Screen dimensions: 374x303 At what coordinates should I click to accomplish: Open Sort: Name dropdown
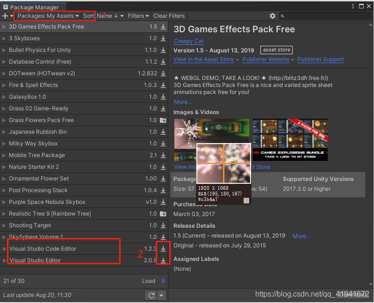(x=103, y=16)
